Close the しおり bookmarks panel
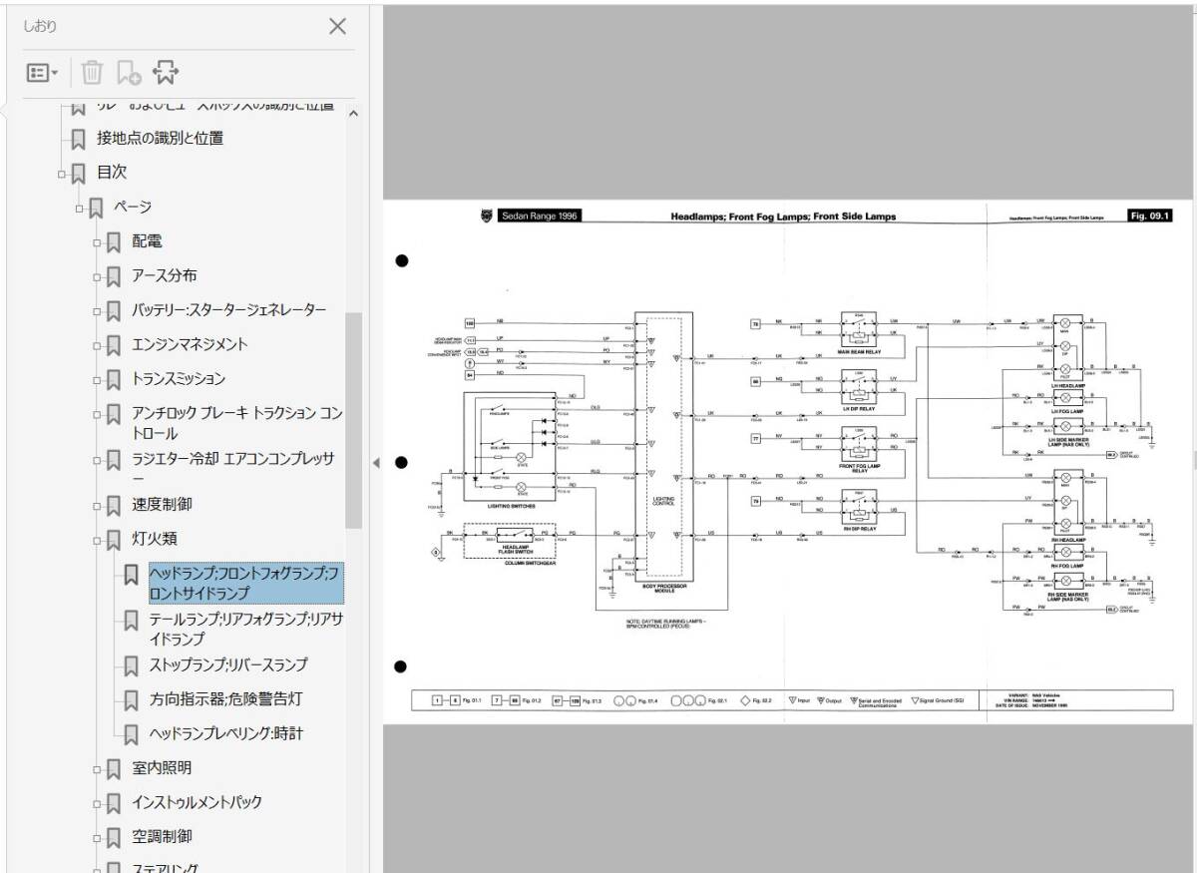1197x873 pixels. click(x=338, y=26)
